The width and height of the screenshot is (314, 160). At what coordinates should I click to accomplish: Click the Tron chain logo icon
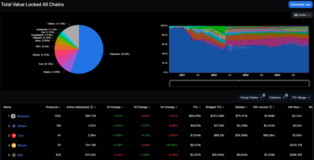(x=13, y=136)
